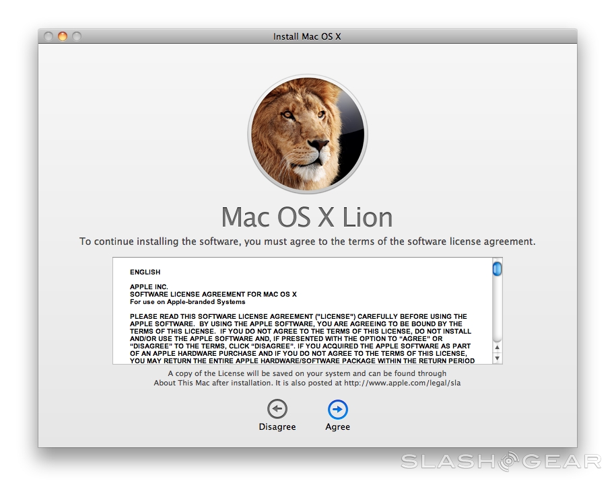Click the 'APPLE INC.' line
Image resolution: width=612 pixels, height=485 pixels.
pos(149,287)
